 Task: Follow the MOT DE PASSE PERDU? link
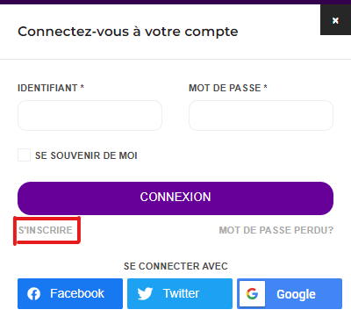276,230
